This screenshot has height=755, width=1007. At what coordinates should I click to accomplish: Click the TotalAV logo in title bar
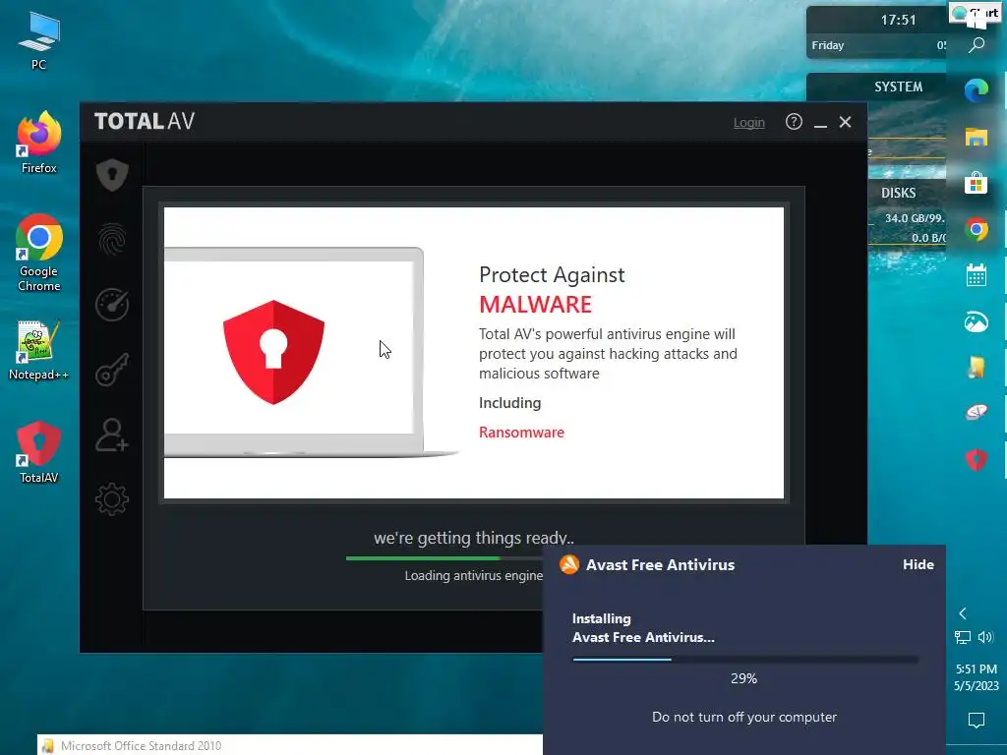click(x=145, y=121)
